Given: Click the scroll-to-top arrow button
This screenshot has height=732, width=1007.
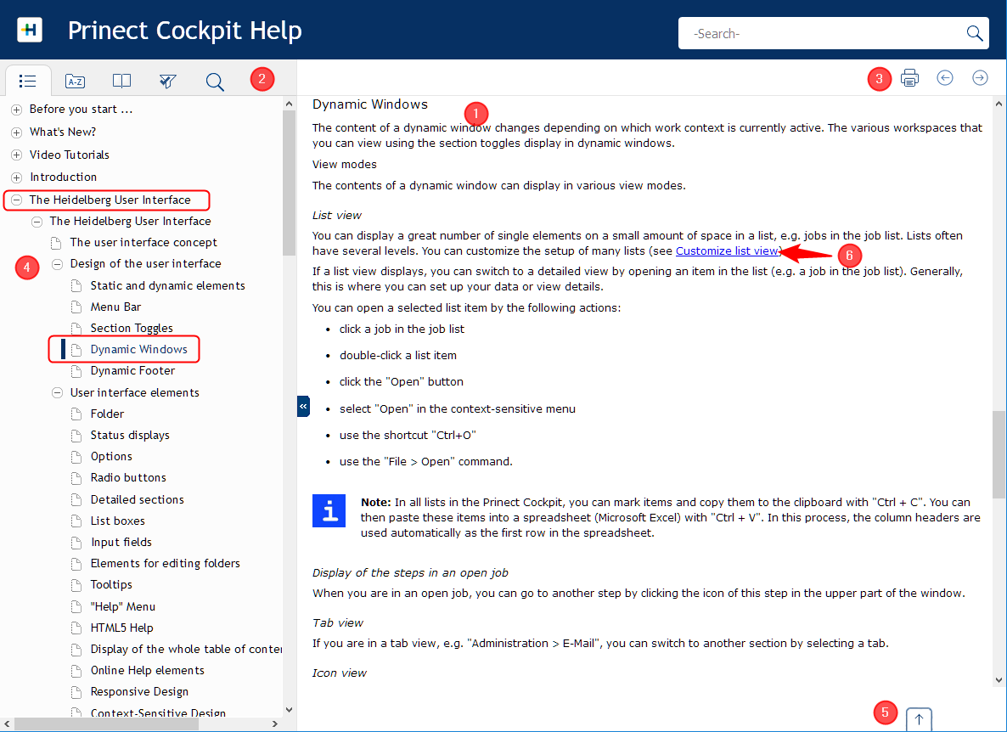Looking at the screenshot, I should click(918, 719).
